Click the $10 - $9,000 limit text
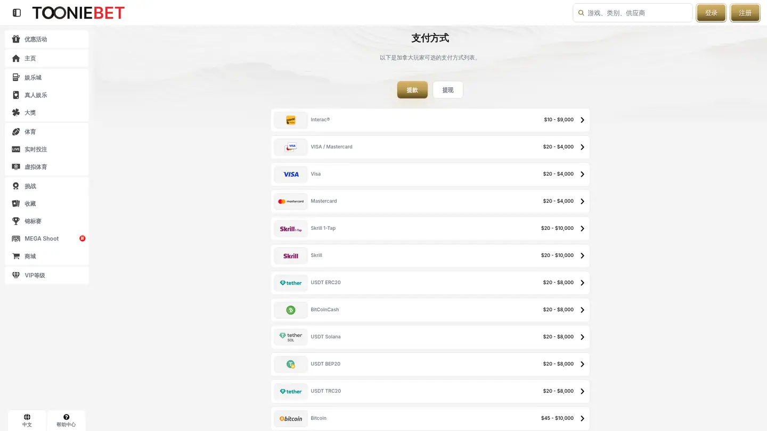Viewport: 767px width, 431px height. tap(559, 120)
